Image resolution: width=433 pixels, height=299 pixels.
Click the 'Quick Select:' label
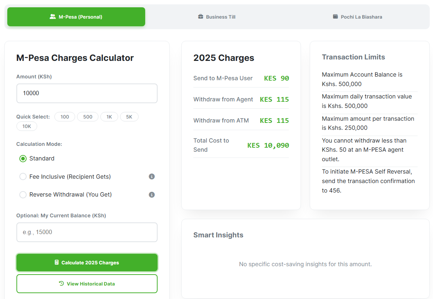33,117
